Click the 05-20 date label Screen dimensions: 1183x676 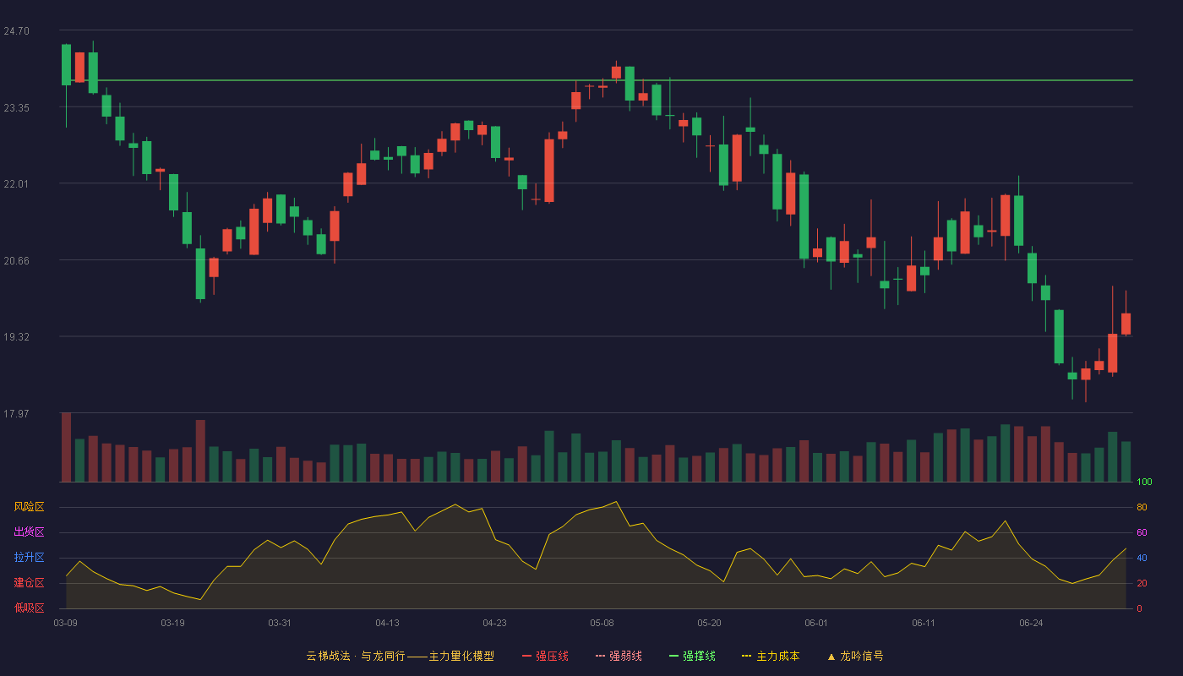click(709, 623)
